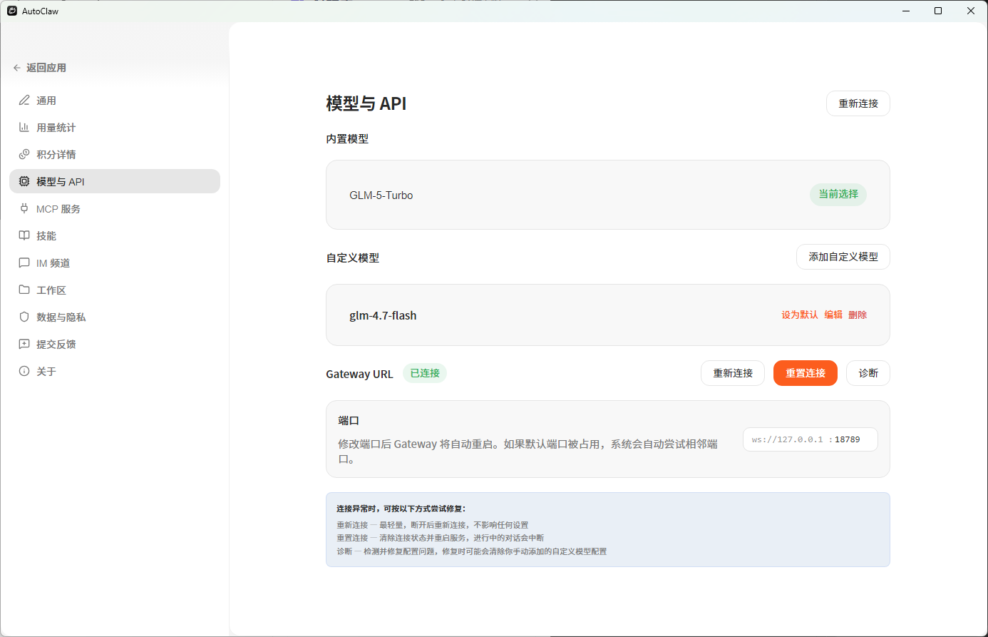Image resolution: width=988 pixels, height=637 pixels.
Task: Click the 内置模型 section label
Action: (347, 139)
